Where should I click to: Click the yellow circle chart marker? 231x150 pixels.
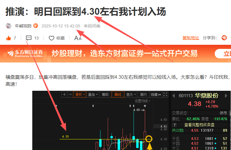click(149, 139)
